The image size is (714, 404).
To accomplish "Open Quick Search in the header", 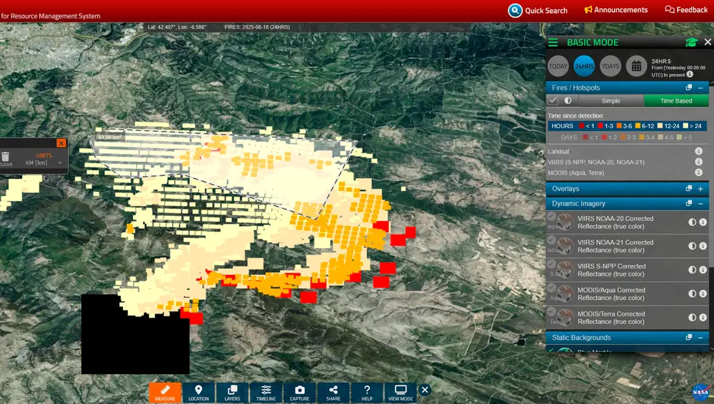I will click(x=538, y=11).
